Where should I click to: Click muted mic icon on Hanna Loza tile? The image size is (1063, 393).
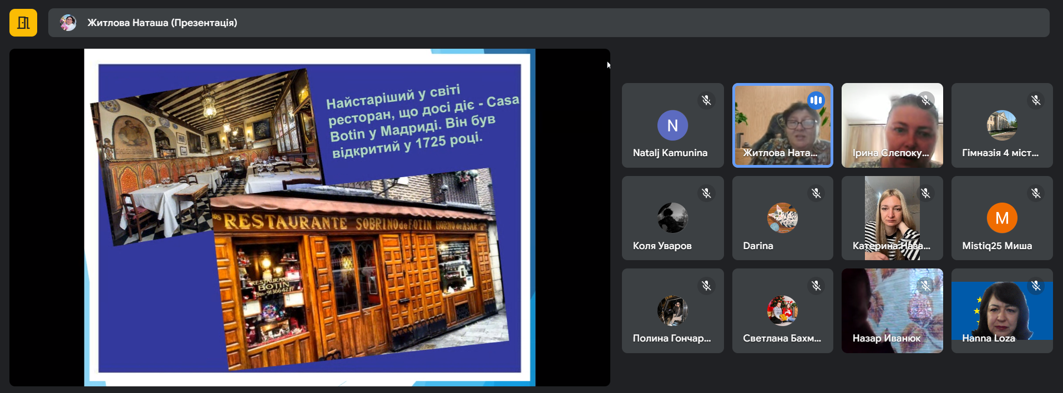1035,286
